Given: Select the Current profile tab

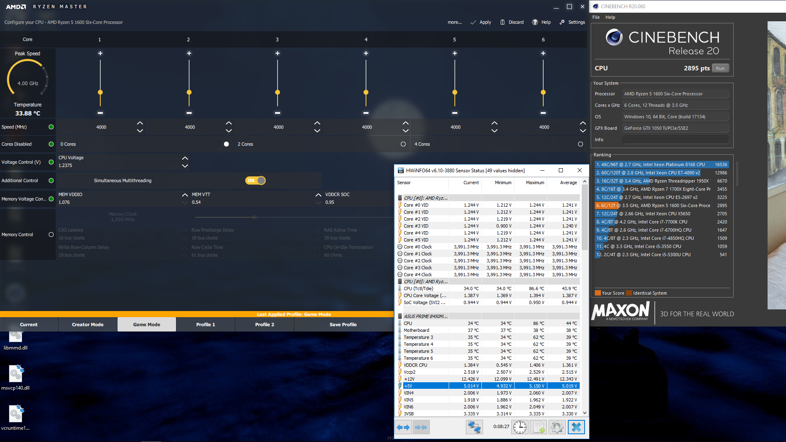Looking at the screenshot, I should point(29,325).
